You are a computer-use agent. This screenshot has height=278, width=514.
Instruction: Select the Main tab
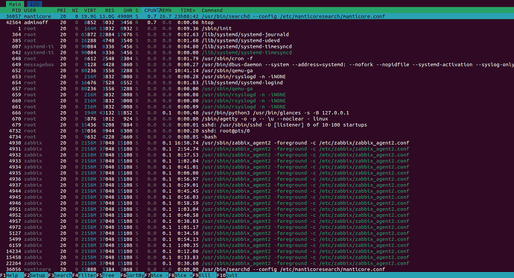(15, 4)
